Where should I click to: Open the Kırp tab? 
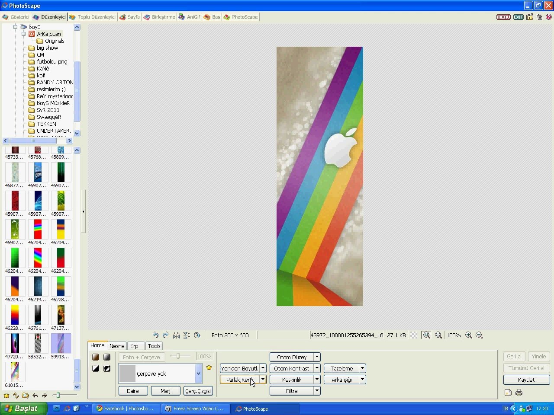tap(134, 346)
